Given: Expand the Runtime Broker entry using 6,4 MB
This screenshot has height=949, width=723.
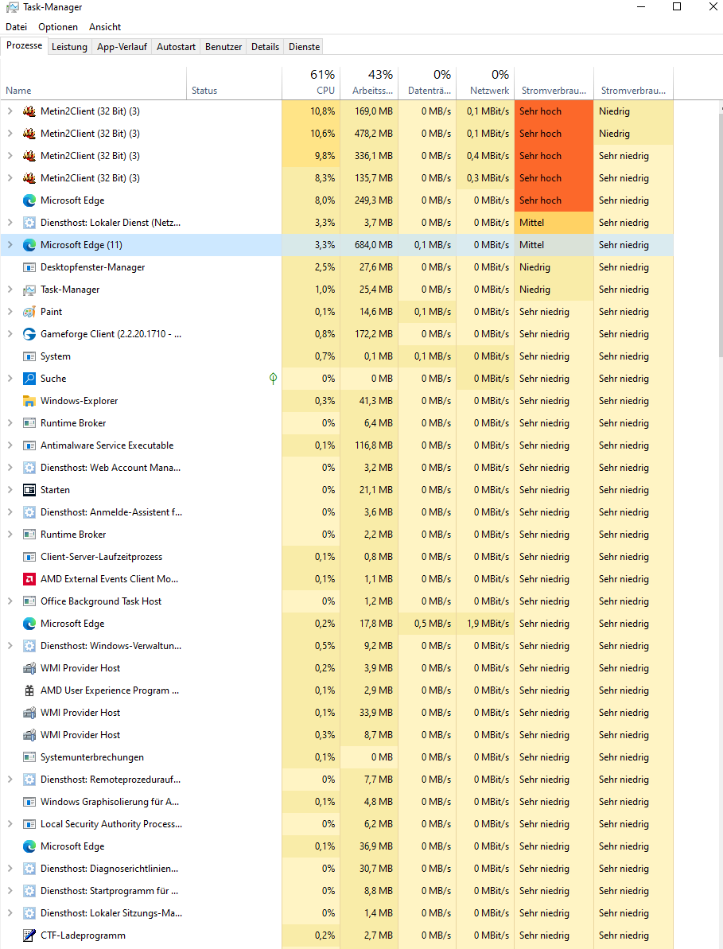Looking at the screenshot, I should click(10, 423).
